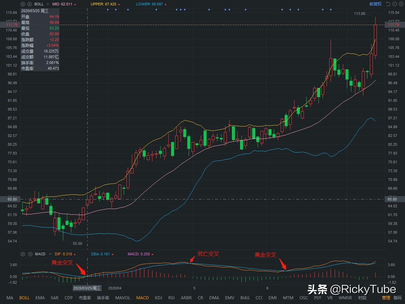Open the 筹码 chip distribution button
405x304 pixels.
coord(398,298)
